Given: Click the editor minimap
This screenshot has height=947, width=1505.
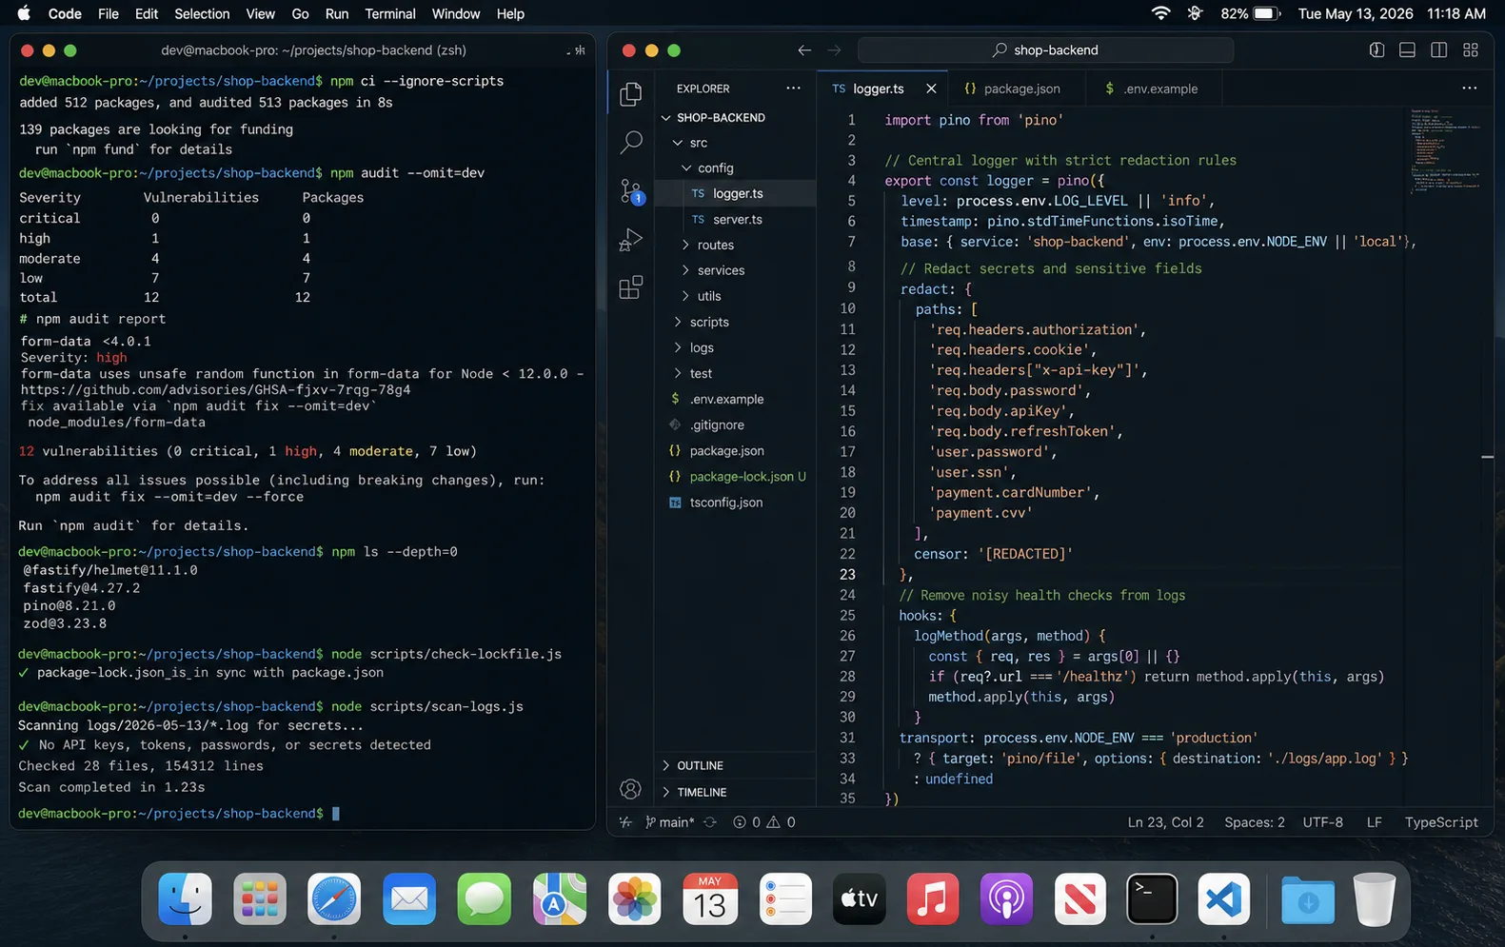Looking at the screenshot, I should [1446, 152].
